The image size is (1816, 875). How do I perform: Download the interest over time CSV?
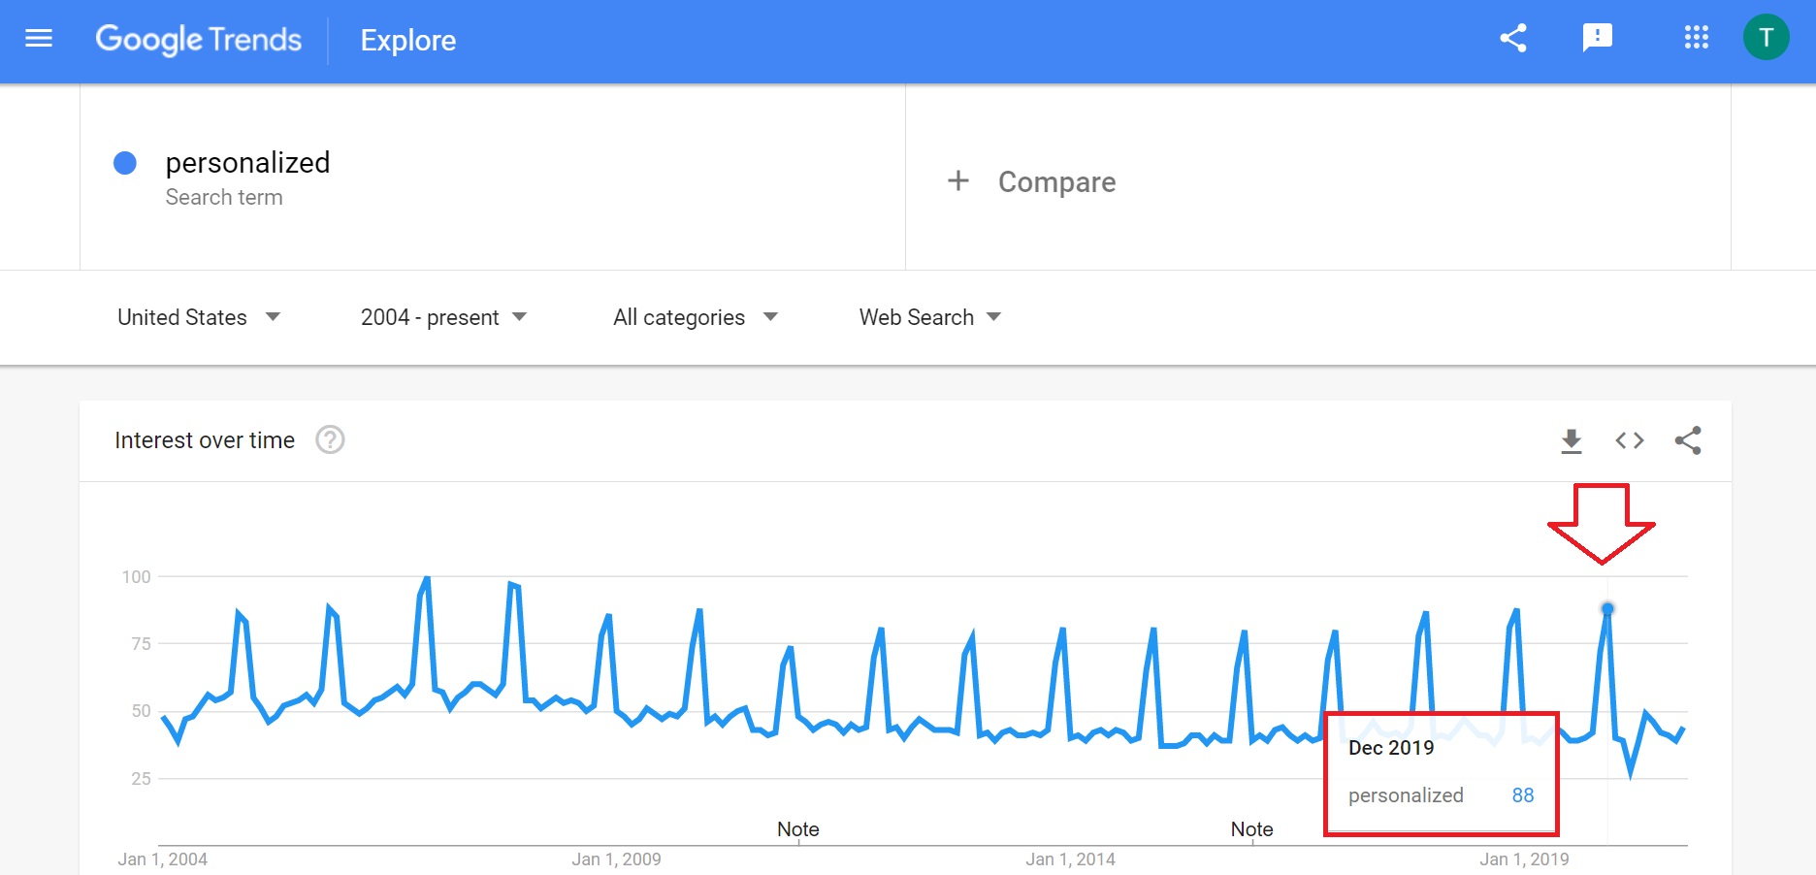(x=1572, y=441)
